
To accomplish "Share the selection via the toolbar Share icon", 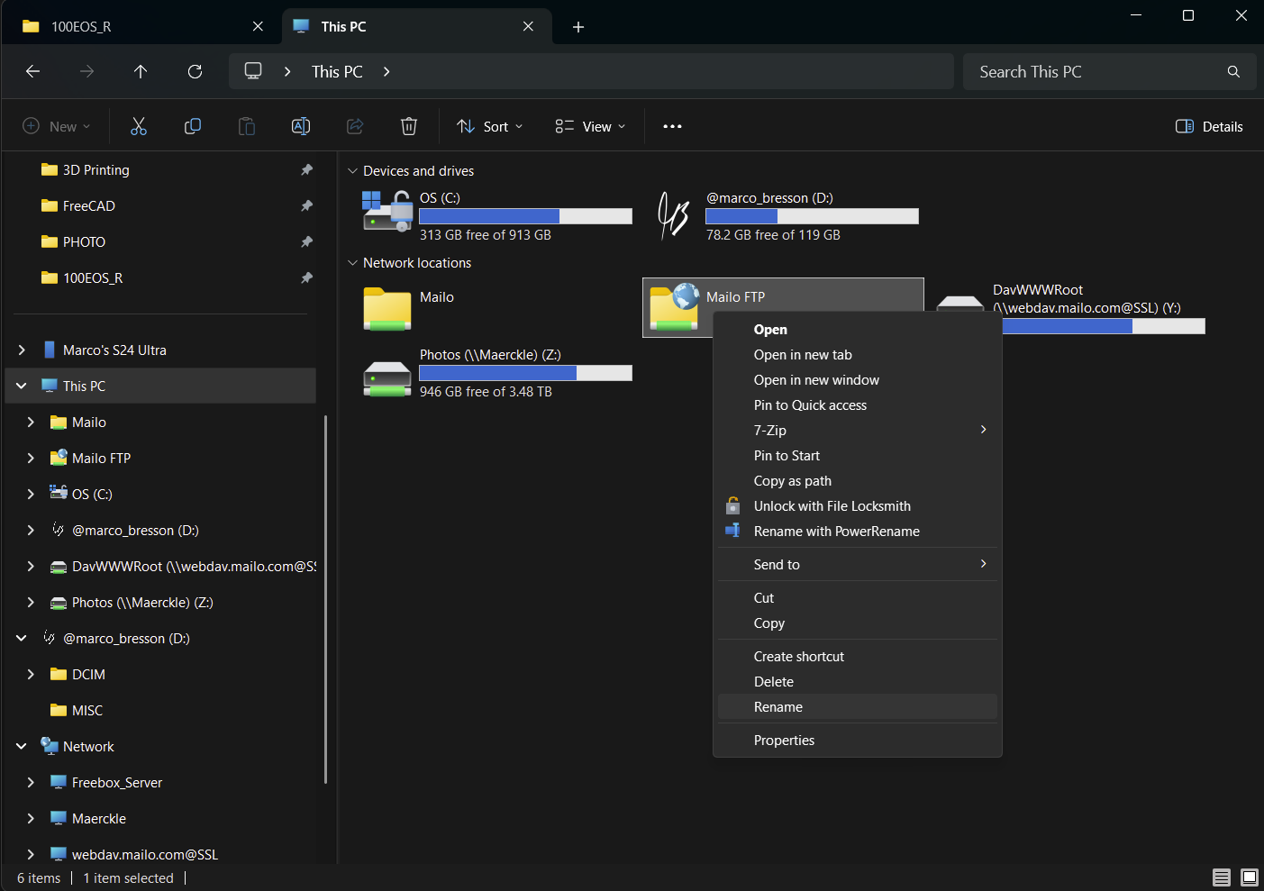I will tap(355, 126).
